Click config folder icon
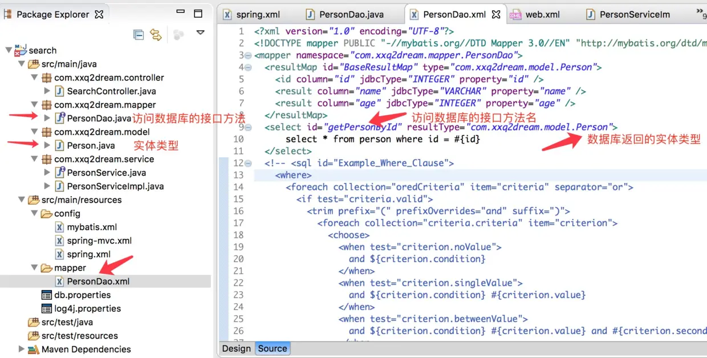This screenshot has height=358, width=707. click(x=47, y=214)
